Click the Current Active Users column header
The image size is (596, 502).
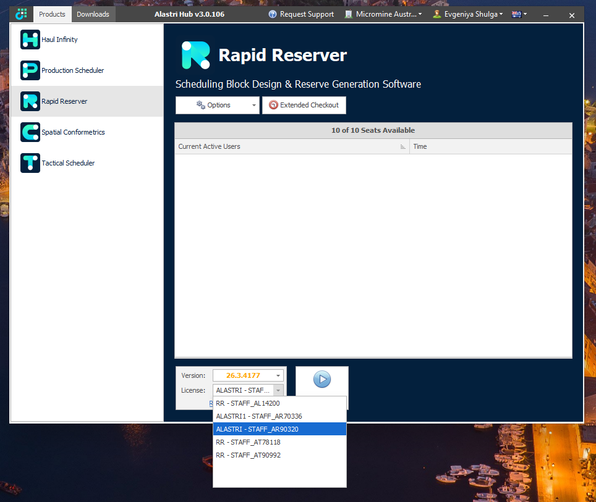pos(292,146)
